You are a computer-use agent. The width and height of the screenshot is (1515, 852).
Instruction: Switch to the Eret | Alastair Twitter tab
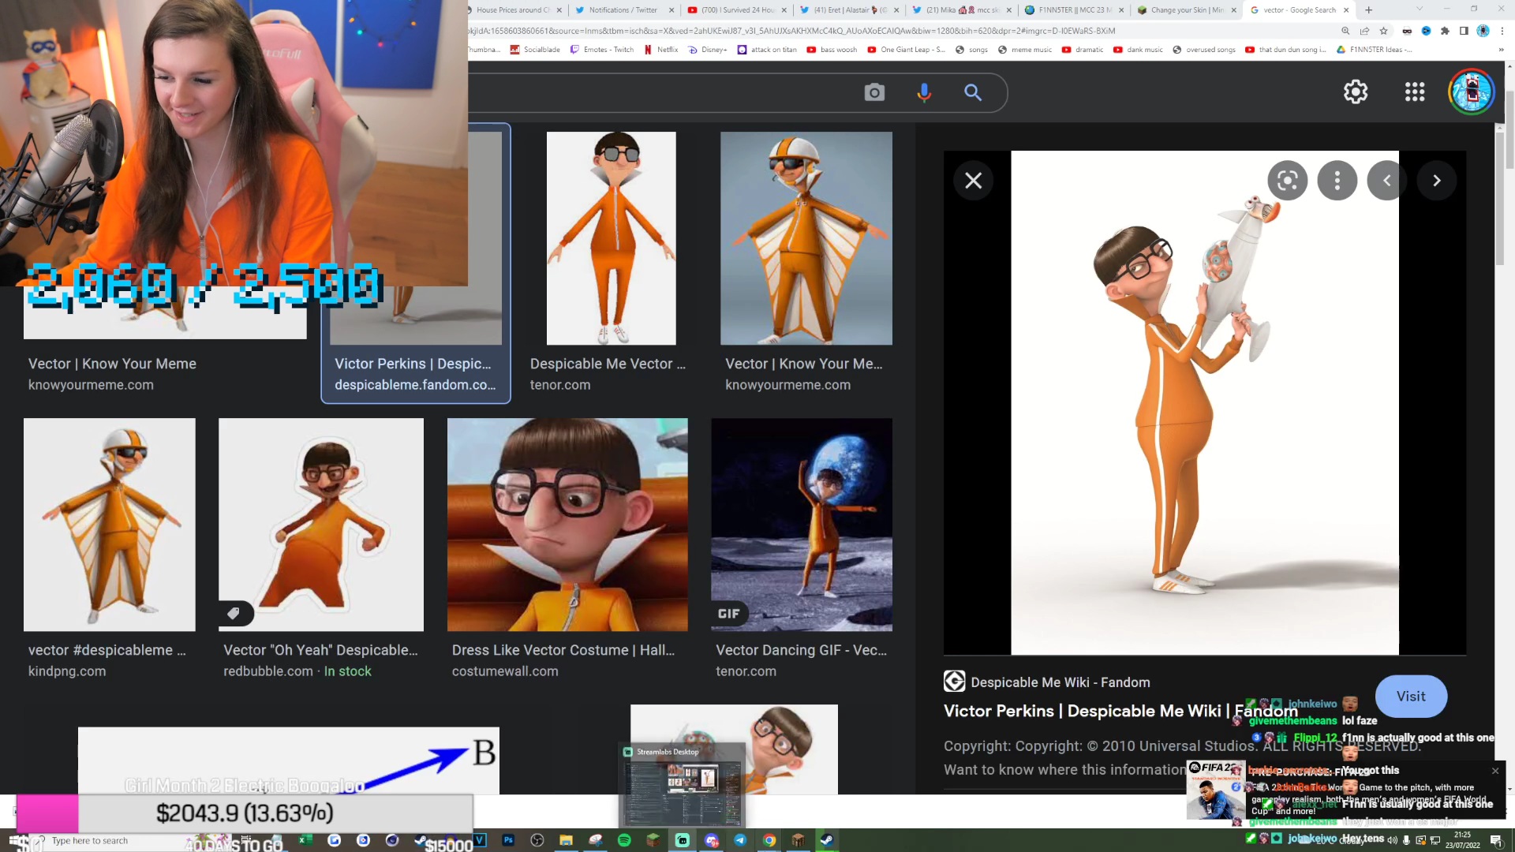point(849,10)
